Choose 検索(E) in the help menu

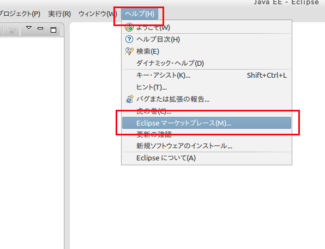(207, 51)
